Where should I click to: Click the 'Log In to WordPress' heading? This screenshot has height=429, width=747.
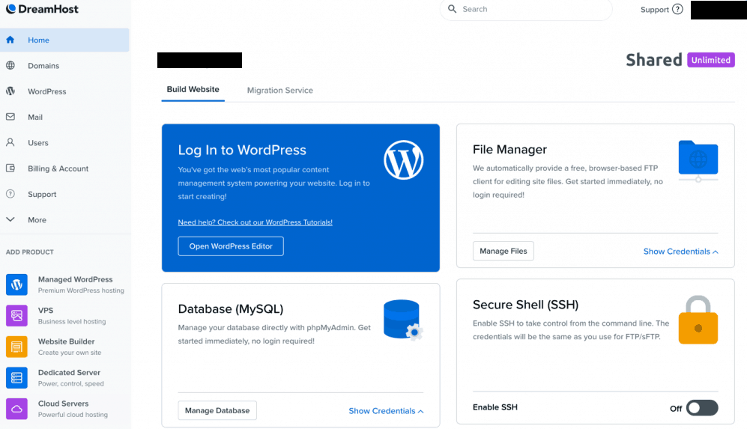(x=242, y=150)
